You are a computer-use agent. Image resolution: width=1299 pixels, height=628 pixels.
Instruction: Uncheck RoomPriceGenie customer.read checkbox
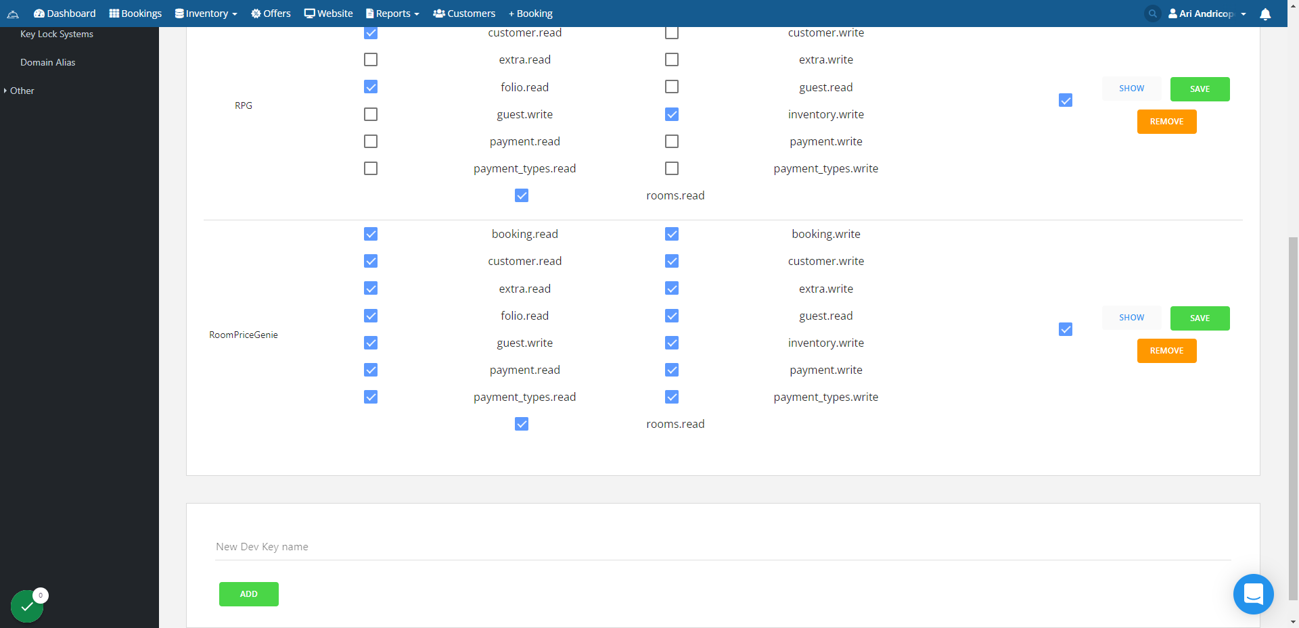[371, 261]
